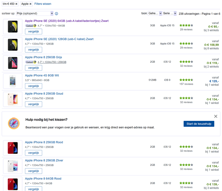The width and height of the screenshot is (222, 191).
Task: Click vergelijk for iPhone SE 128GB Zwart
Action: [34, 50]
